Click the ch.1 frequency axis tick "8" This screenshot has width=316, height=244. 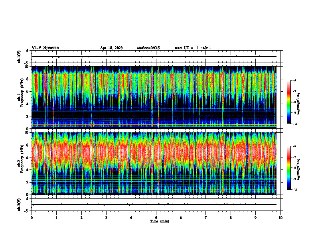point(28,79)
